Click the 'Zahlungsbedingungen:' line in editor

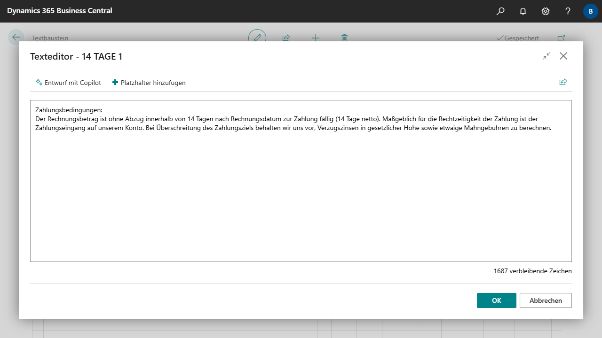point(69,110)
